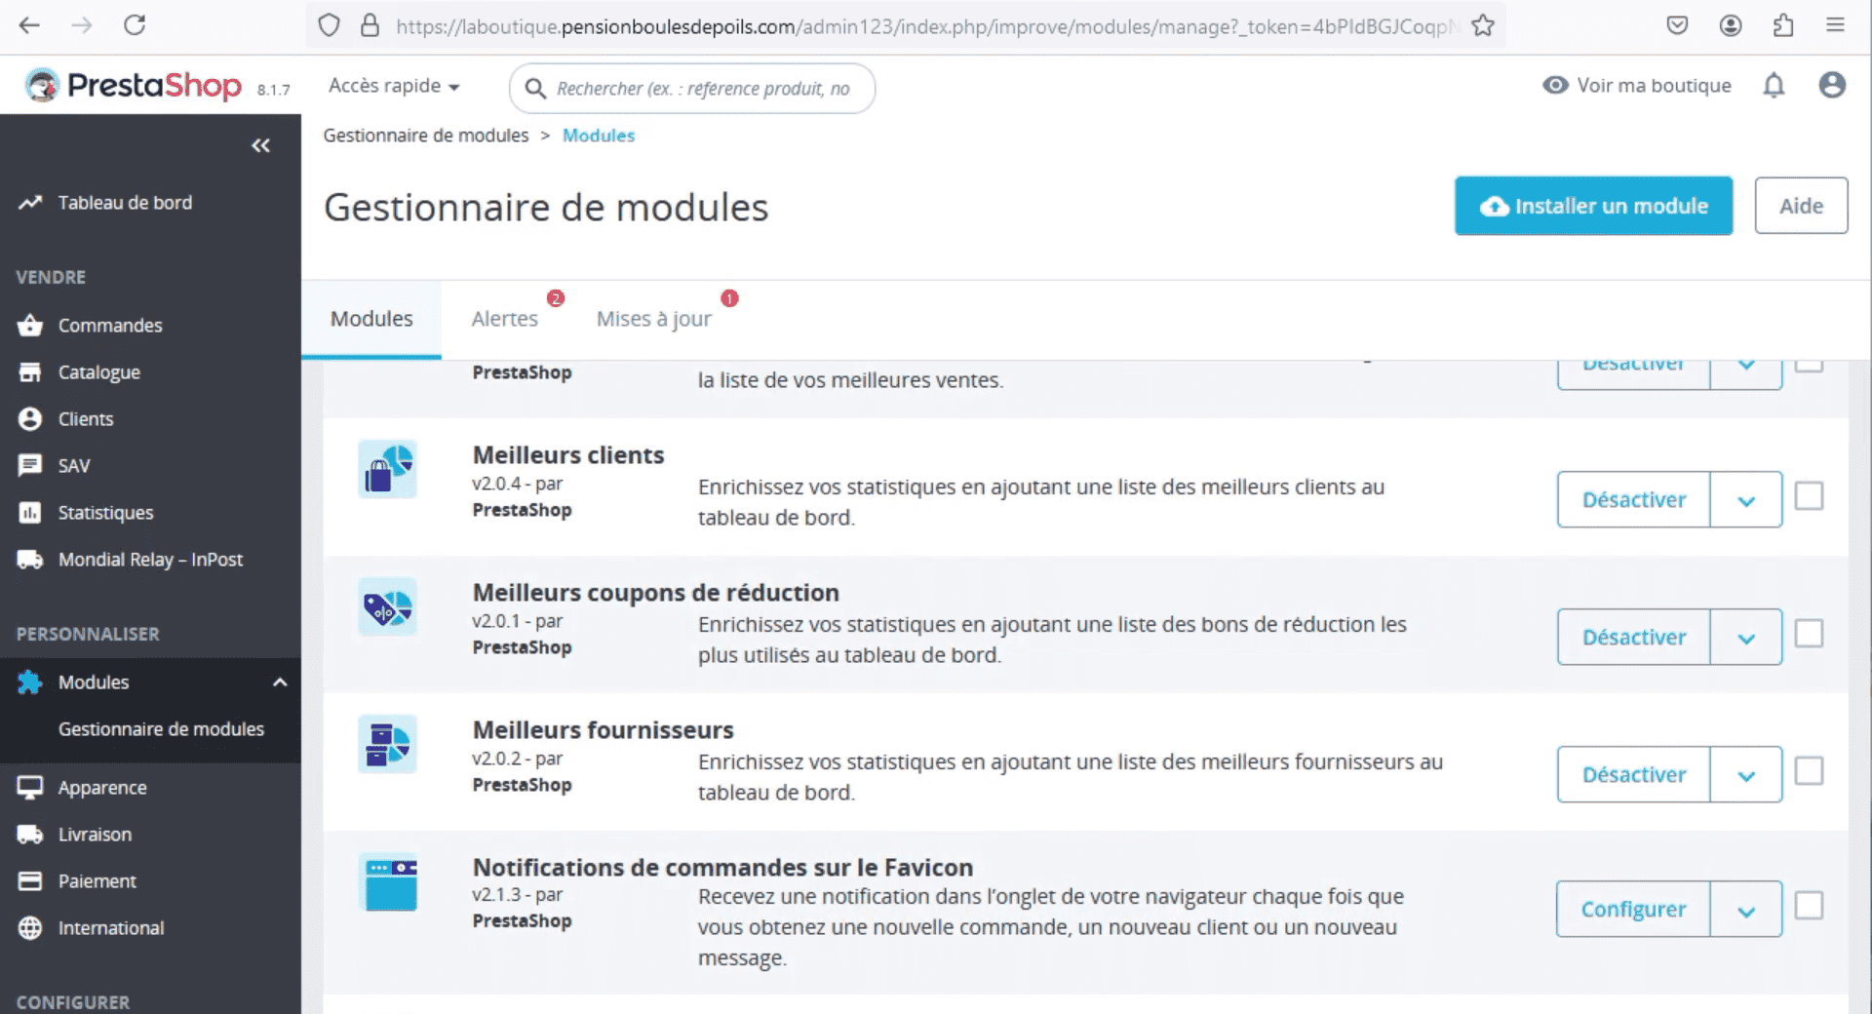Open the employee profile avatar icon

click(x=1832, y=86)
